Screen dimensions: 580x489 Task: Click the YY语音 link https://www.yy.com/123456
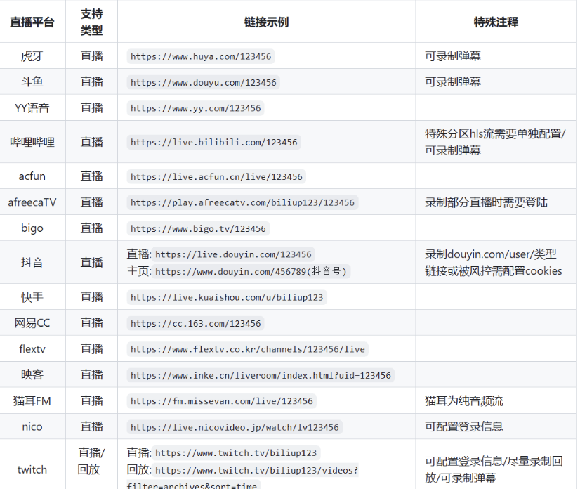coord(194,107)
